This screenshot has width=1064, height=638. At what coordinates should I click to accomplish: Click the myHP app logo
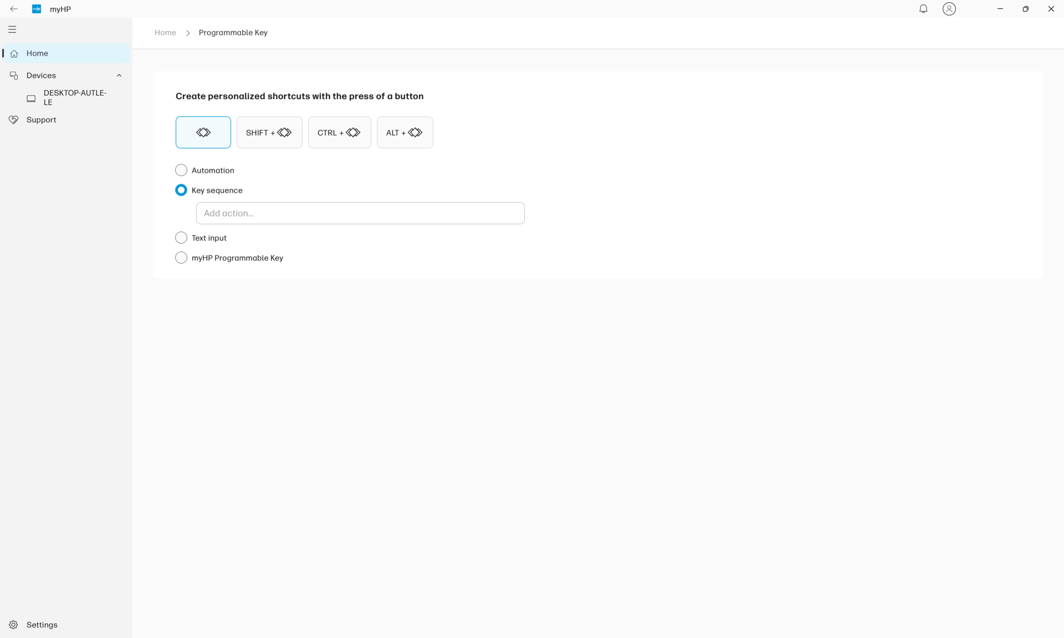tap(37, 9)
